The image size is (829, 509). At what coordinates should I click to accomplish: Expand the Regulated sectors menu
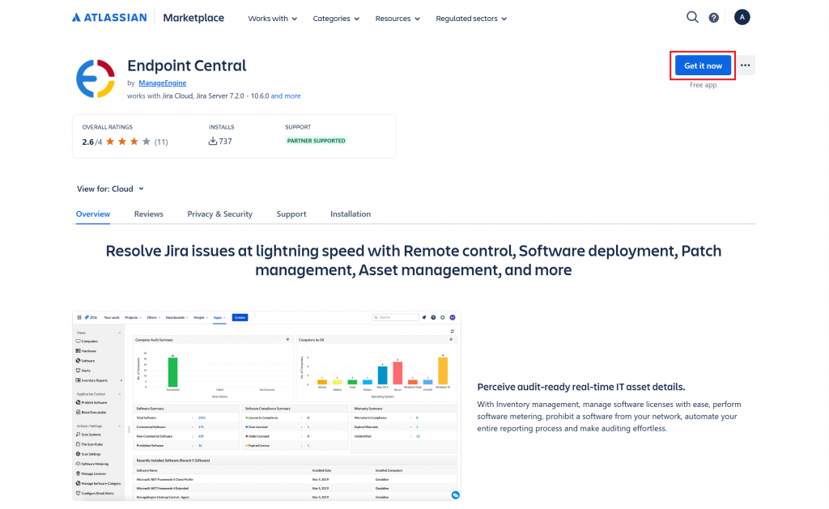(471, 19)
